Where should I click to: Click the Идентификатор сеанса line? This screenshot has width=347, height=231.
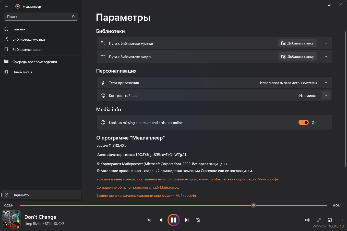point(141,155)
